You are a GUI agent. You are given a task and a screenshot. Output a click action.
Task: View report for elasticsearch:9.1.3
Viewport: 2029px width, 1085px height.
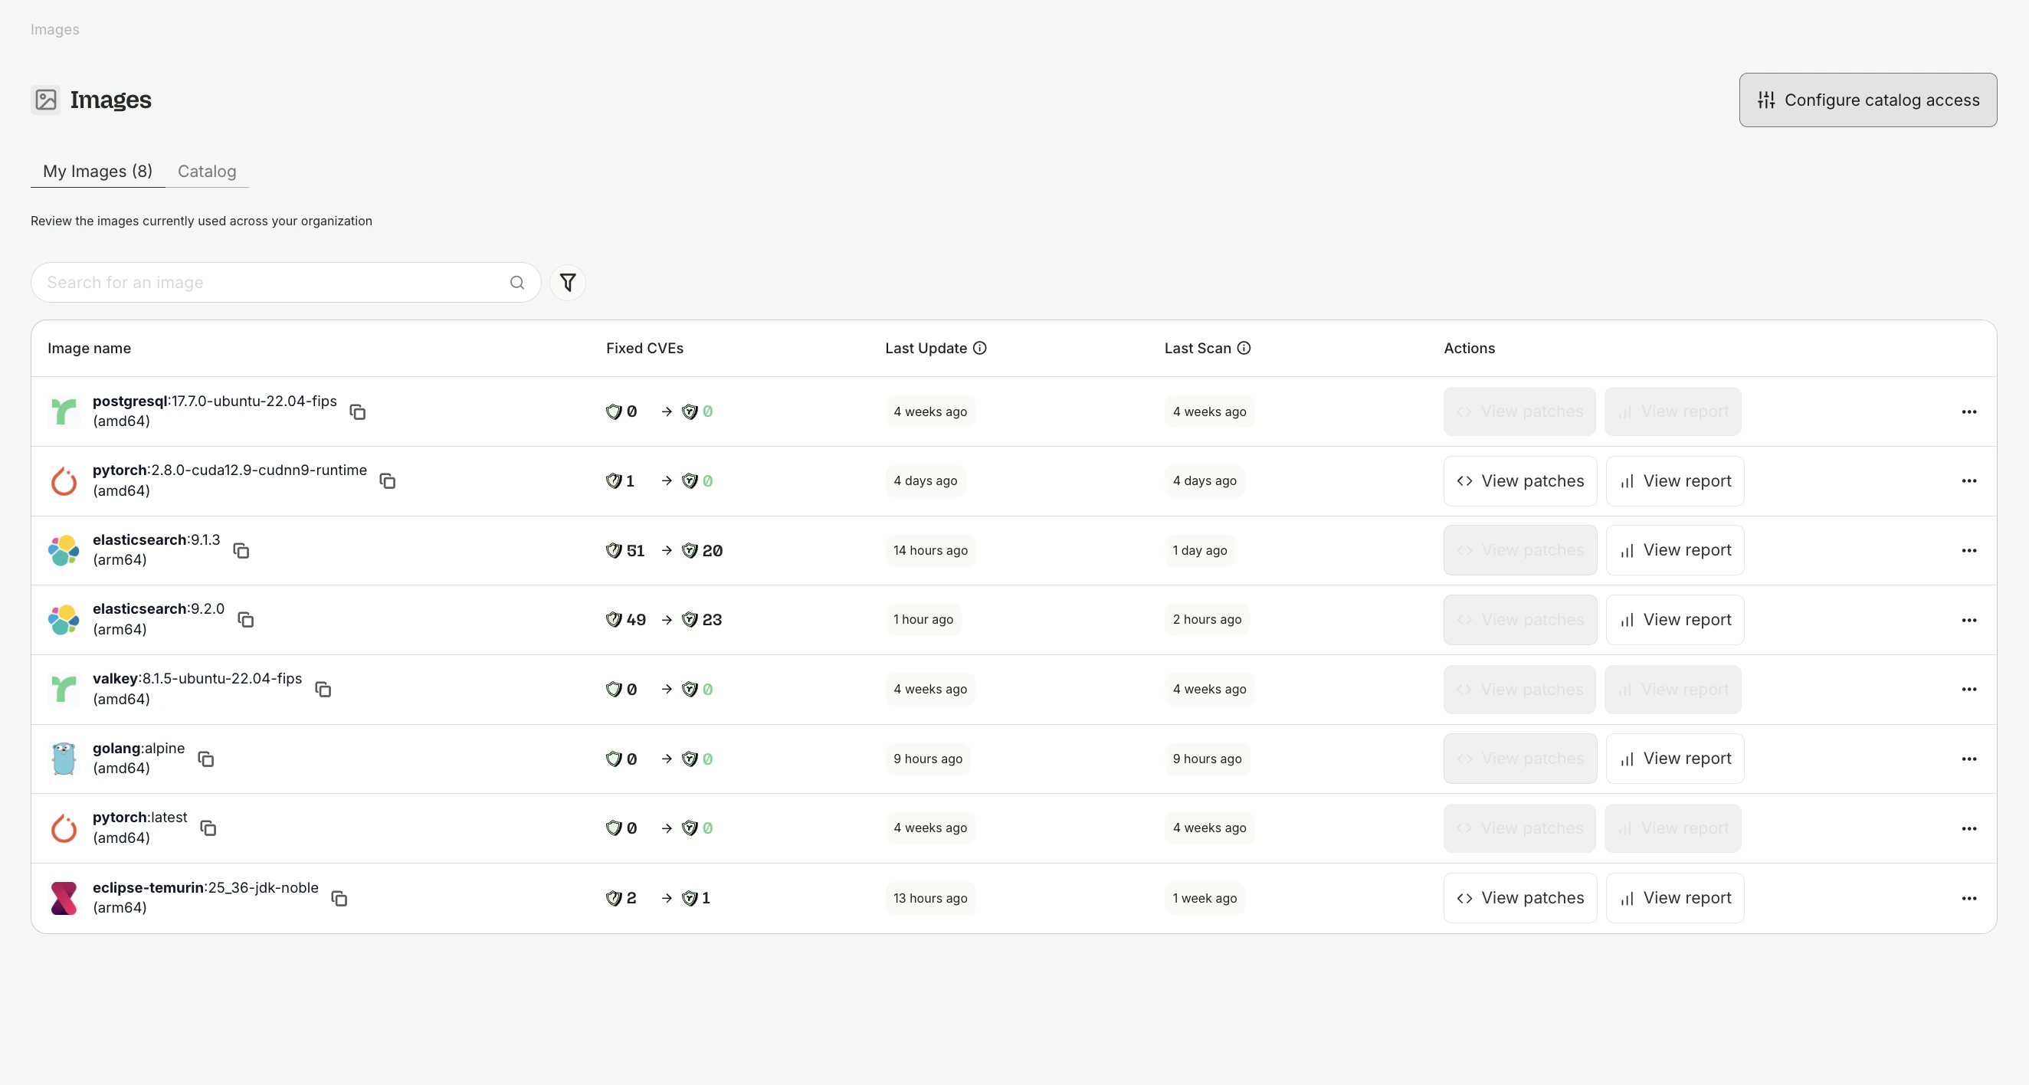[1674, 550]
